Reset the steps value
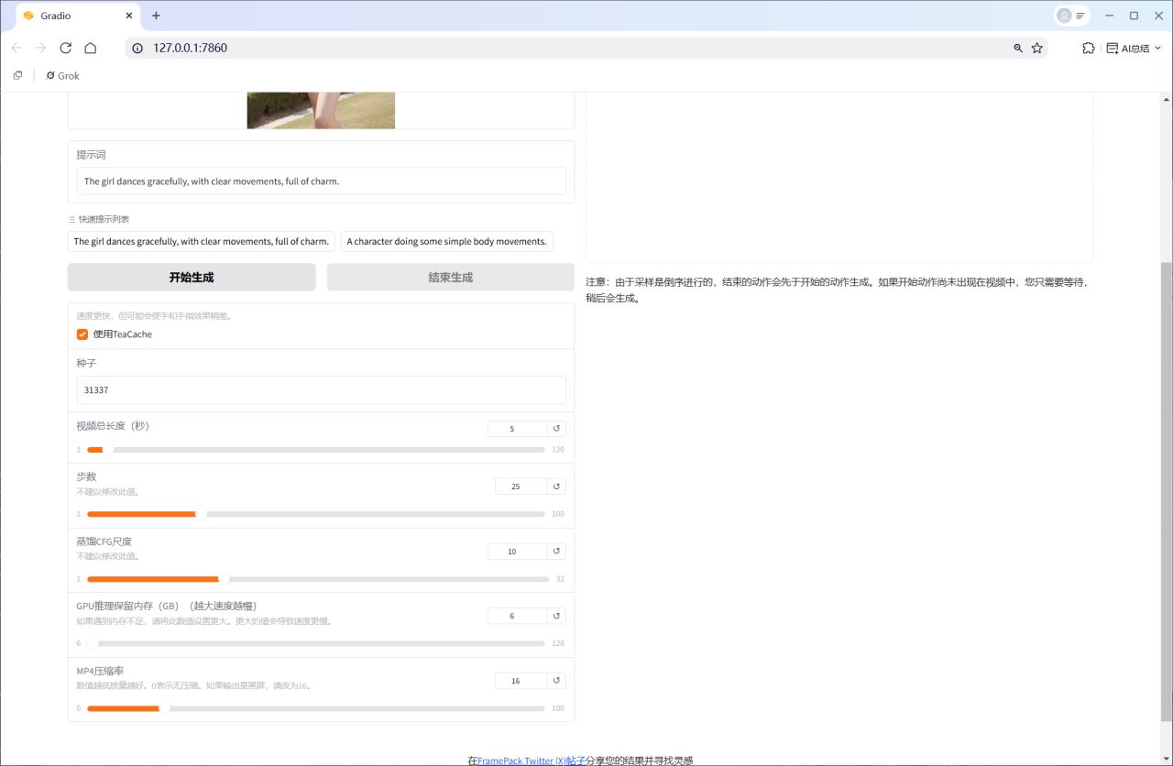1173x766 pixels. [556, 487]
